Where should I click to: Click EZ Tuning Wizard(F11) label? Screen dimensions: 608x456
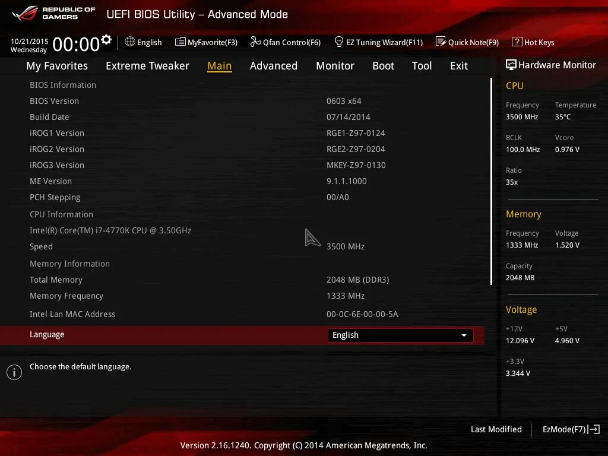(384, 42)
